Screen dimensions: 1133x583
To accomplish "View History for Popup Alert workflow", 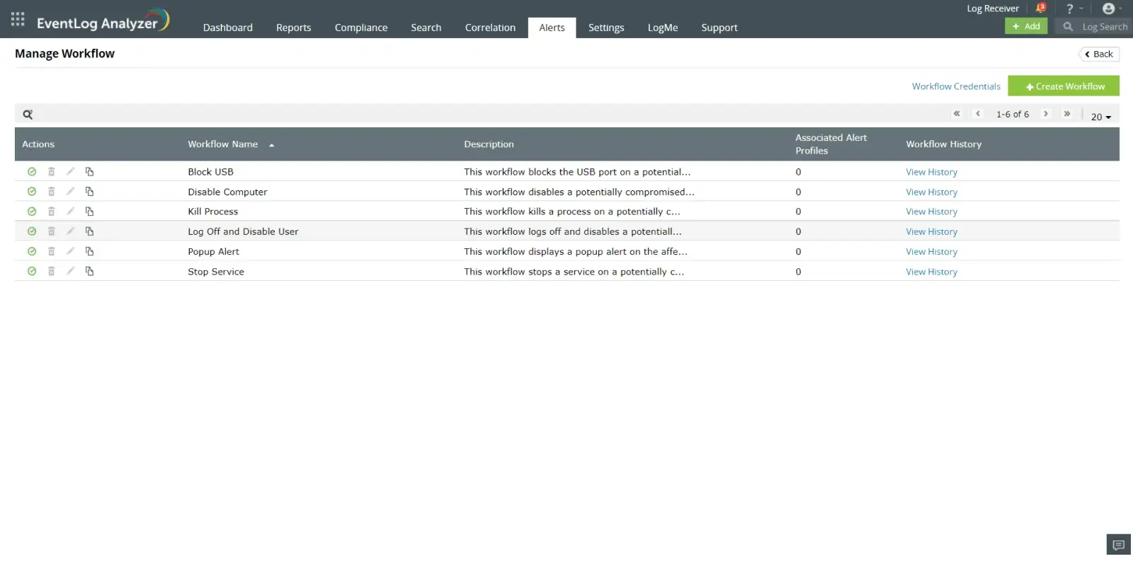I will pyautogui.click(x=931, y=251).
